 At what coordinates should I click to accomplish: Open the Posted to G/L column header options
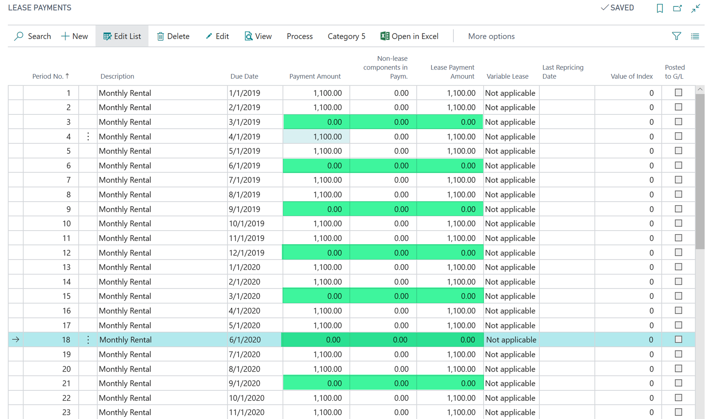point(675,72)
